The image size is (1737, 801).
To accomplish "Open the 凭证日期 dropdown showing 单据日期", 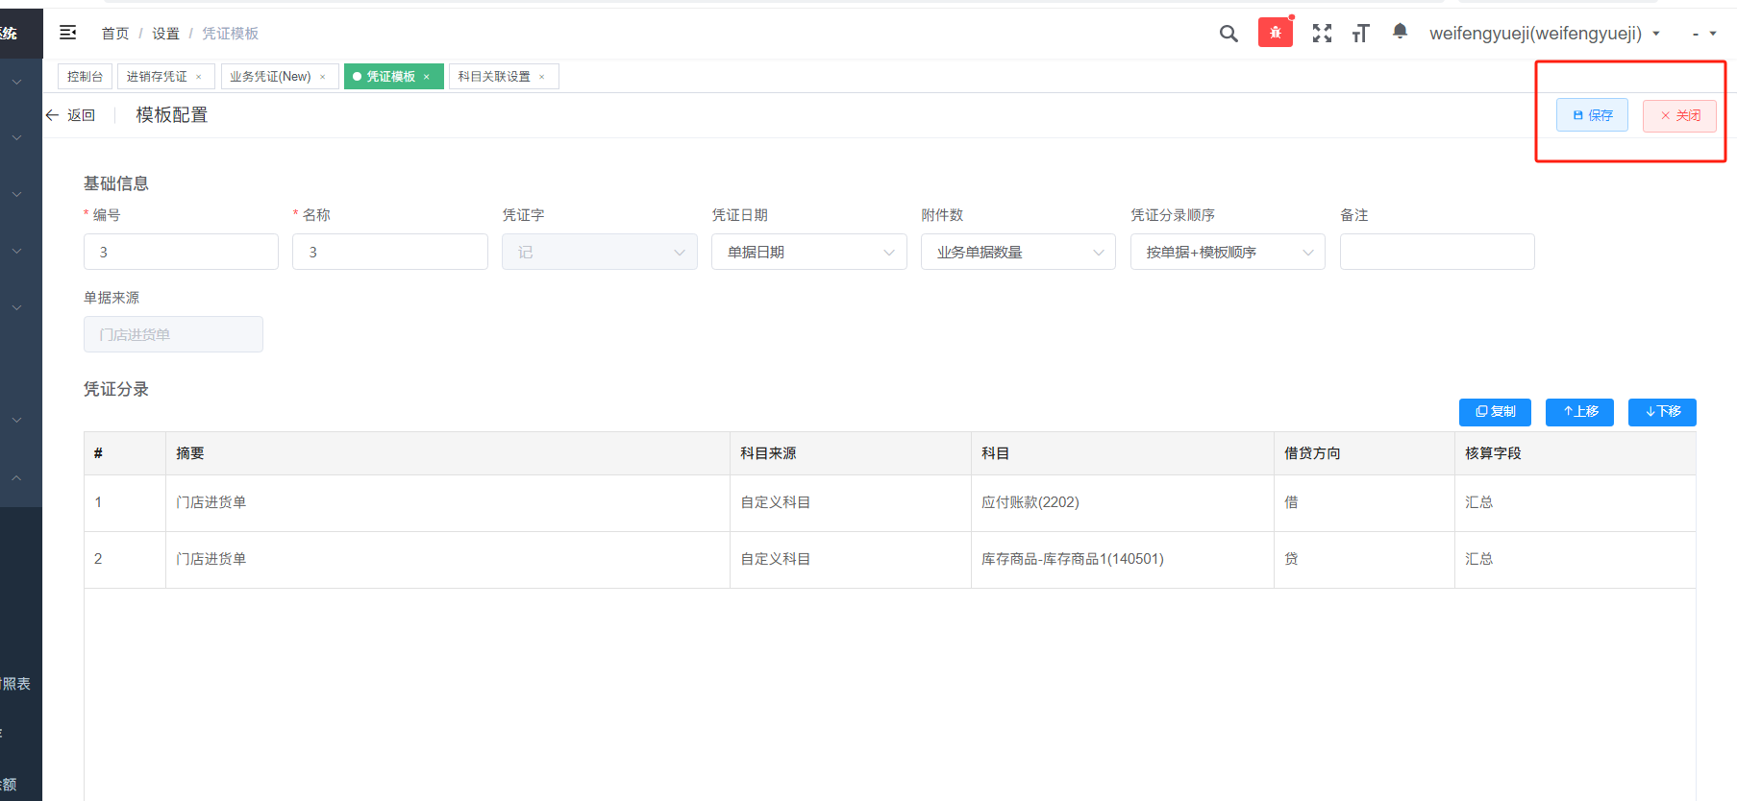I will pos(809,252).
